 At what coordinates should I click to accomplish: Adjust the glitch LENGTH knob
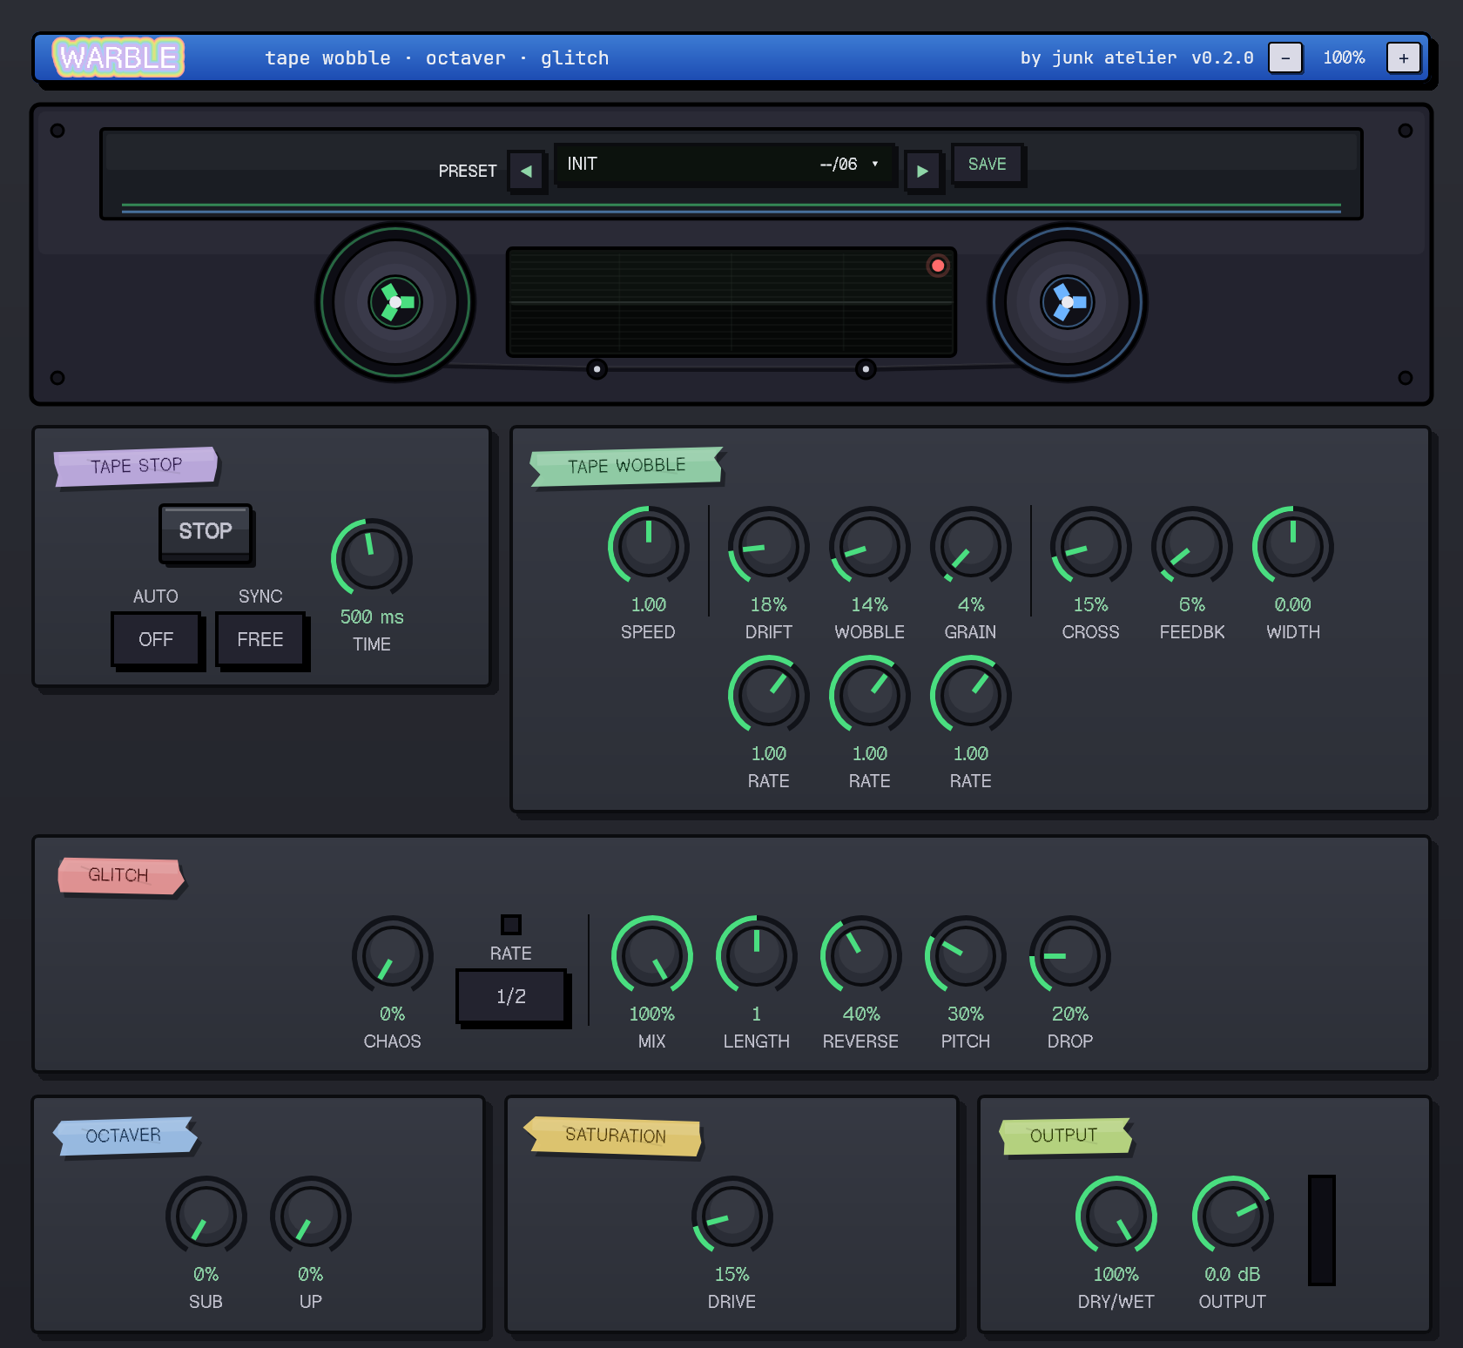(757, 956)
